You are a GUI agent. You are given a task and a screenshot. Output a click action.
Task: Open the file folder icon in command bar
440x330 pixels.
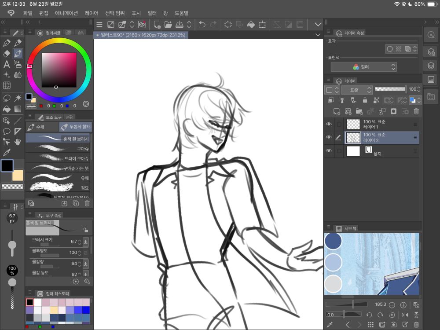point(168,24)
